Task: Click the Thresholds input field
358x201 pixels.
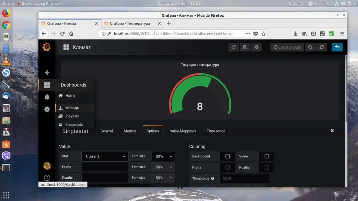Action: click(x=244, y=178)
